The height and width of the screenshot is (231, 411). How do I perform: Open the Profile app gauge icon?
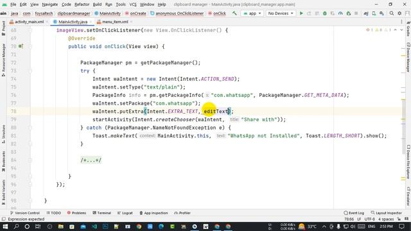tap(340, 13)
